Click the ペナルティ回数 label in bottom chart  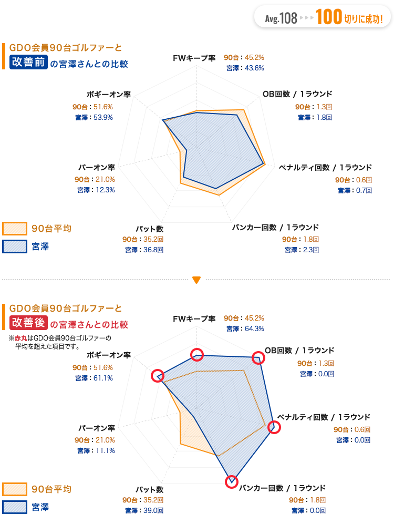coord(324,417)
